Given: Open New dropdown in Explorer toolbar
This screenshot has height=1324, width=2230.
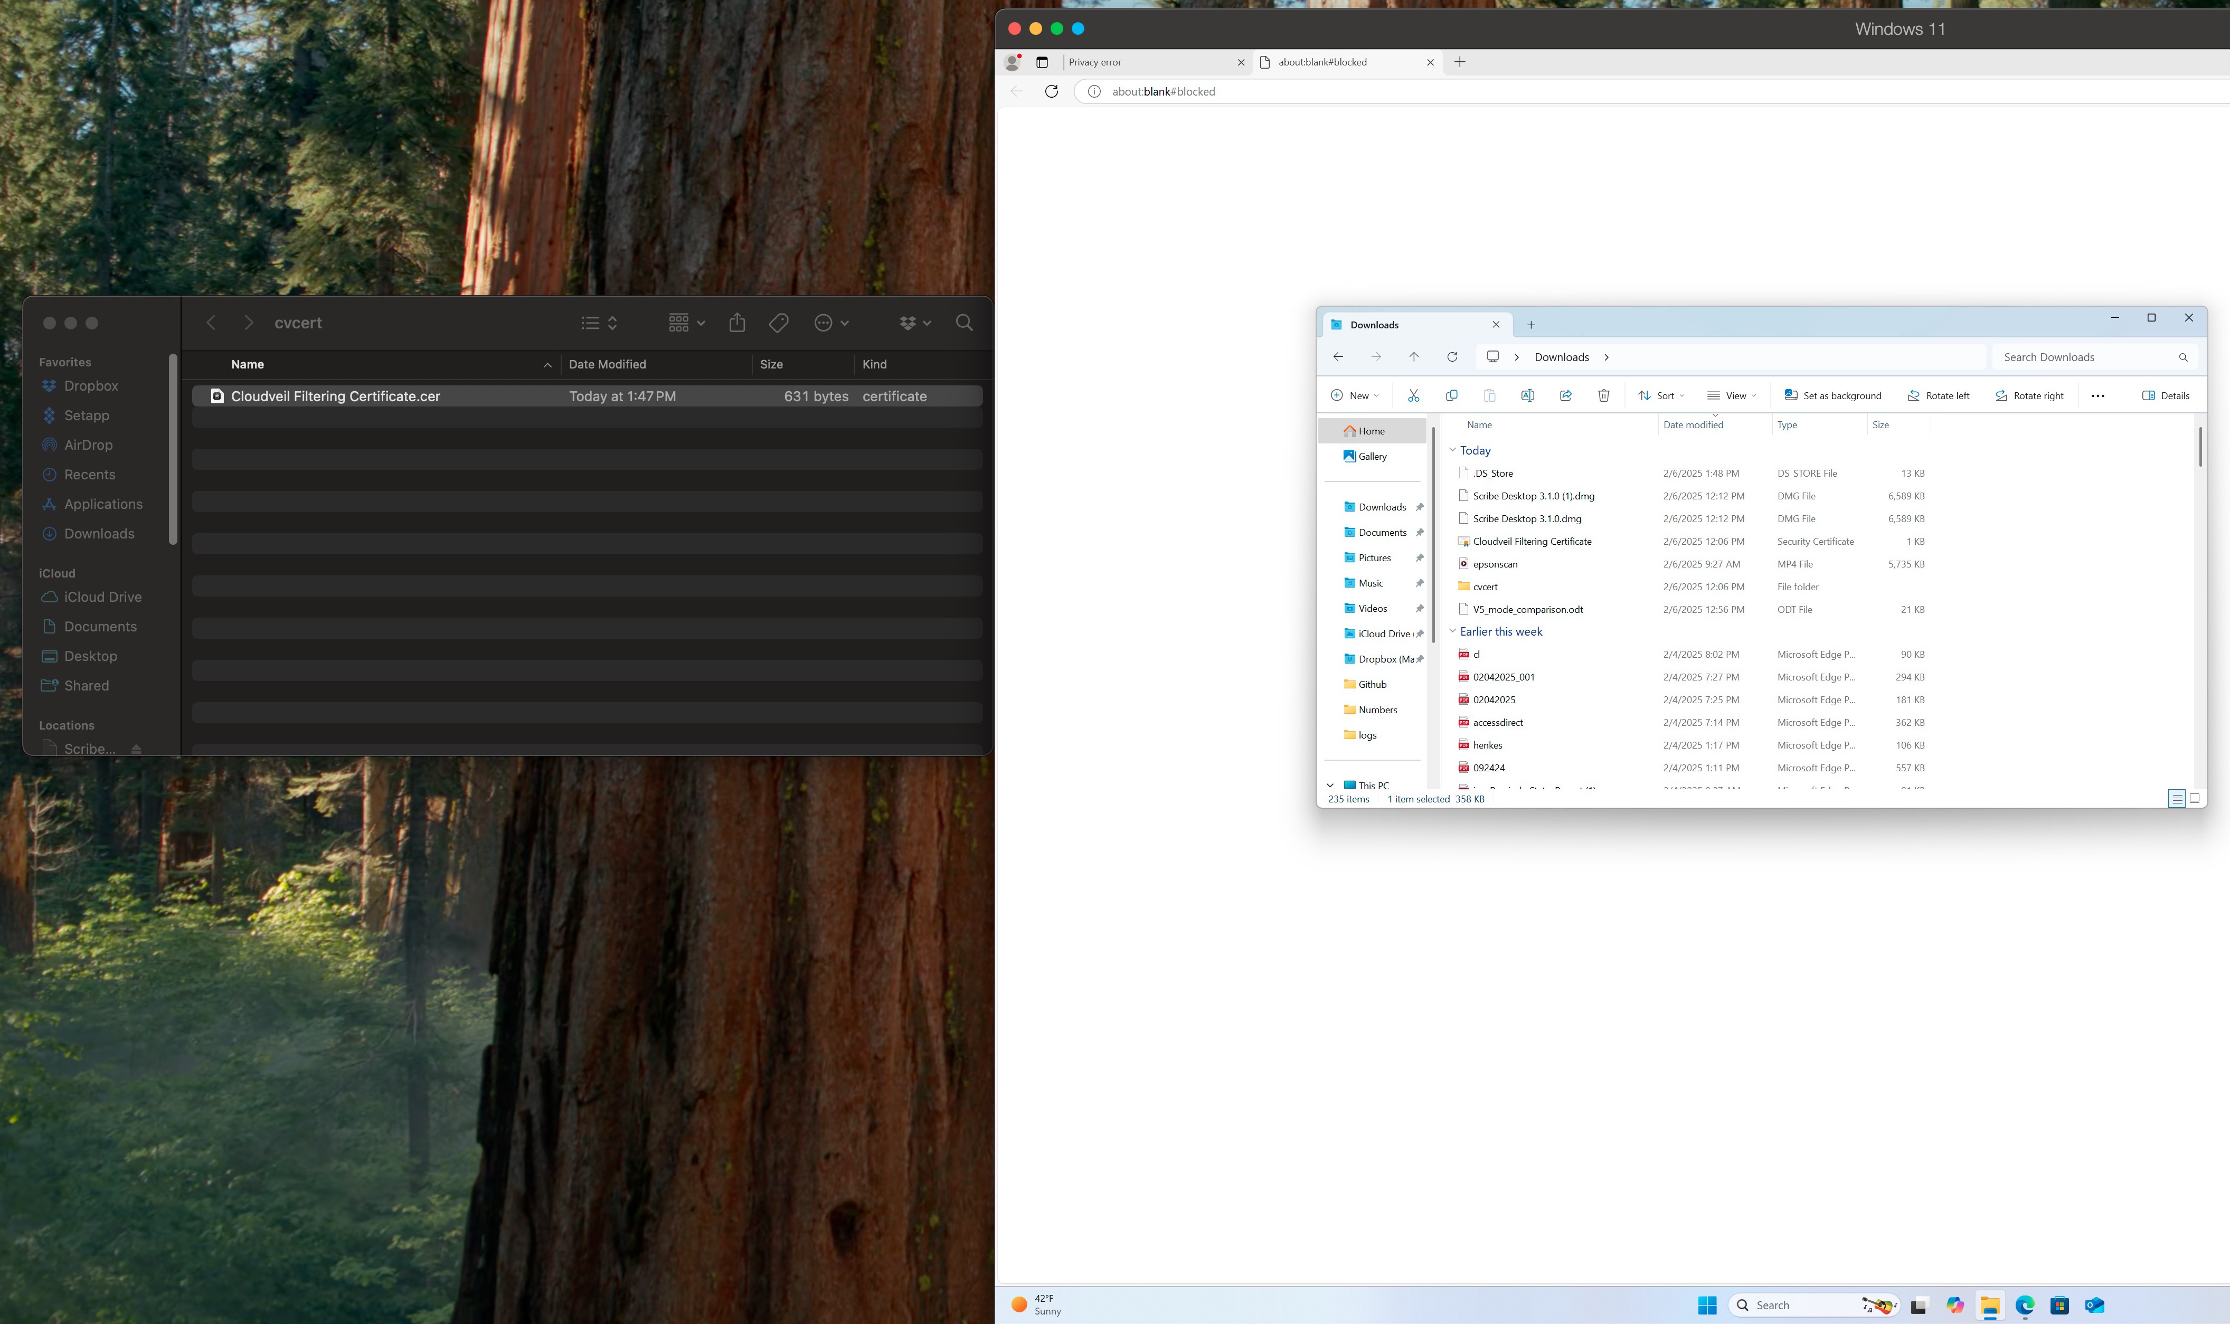Looking at the screenshot, I should pos(1355,395).
